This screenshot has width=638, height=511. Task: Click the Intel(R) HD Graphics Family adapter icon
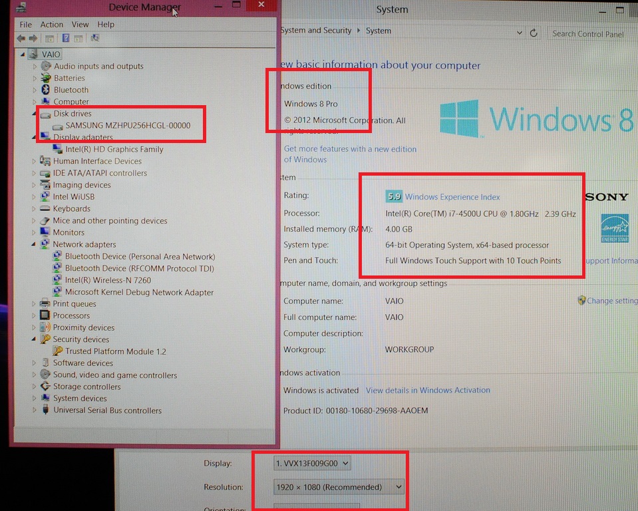pyautogui.click(x=58, y=149)
